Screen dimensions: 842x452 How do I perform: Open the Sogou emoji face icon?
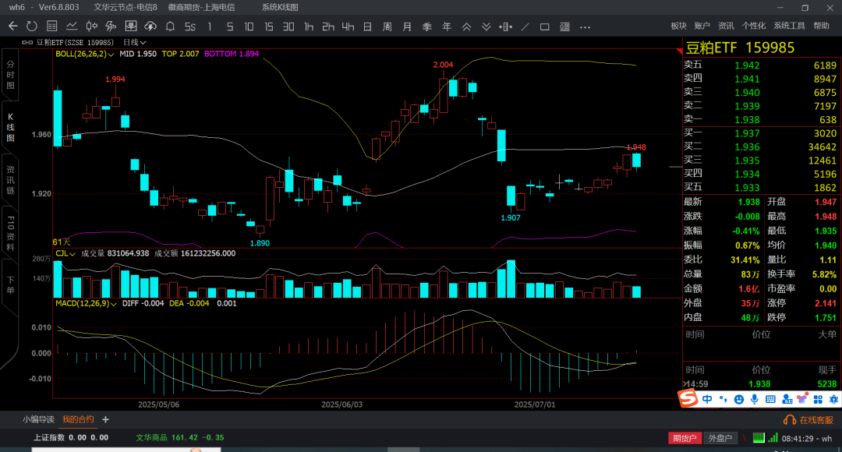(739, 399)
